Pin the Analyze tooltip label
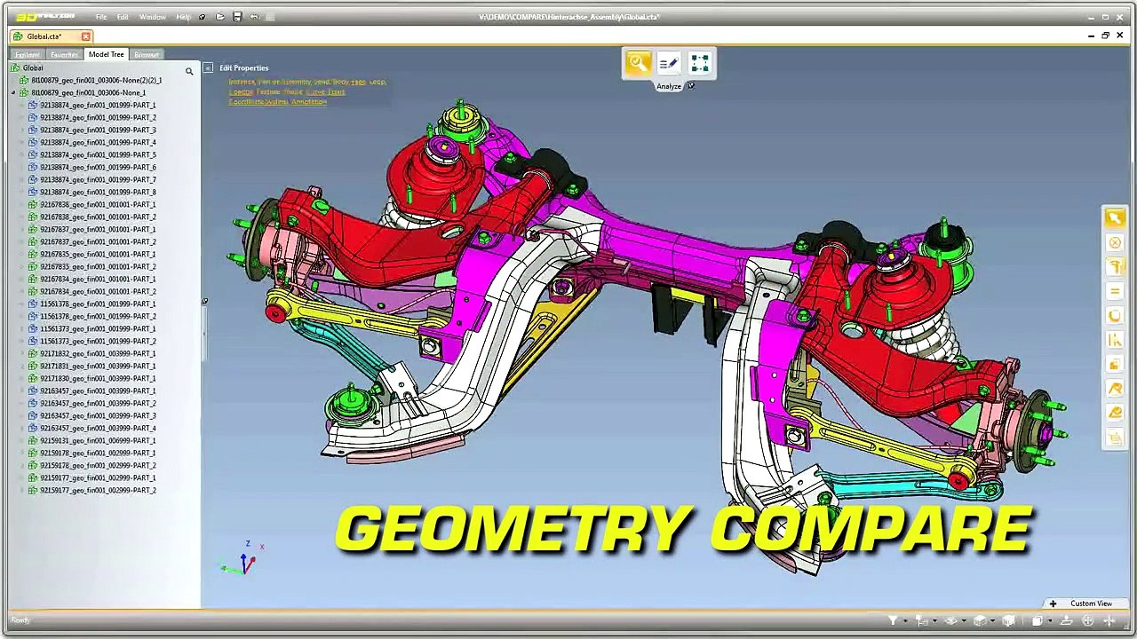Viewport: 1137px width, 639px height. pyautogui.click(x=690, y=86)
